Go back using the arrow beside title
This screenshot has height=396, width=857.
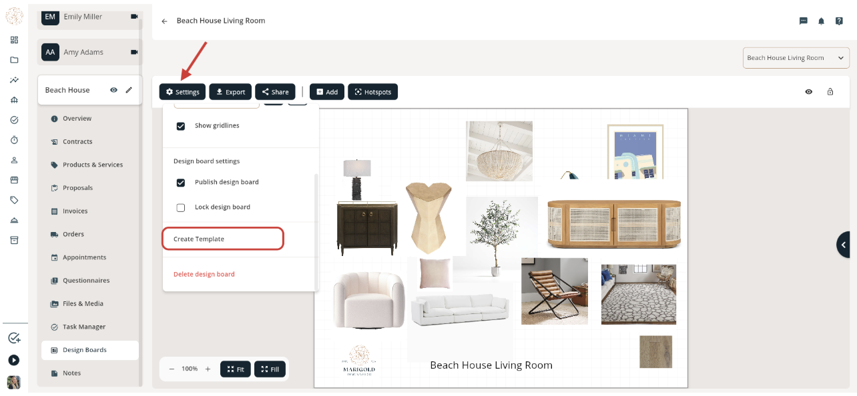[x=164, y=21]
